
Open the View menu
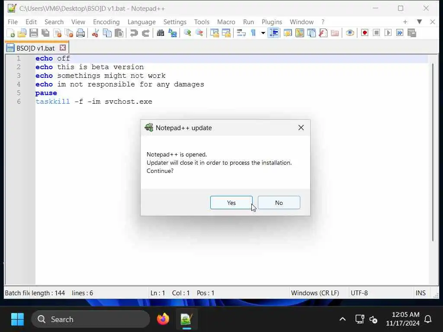78,22
